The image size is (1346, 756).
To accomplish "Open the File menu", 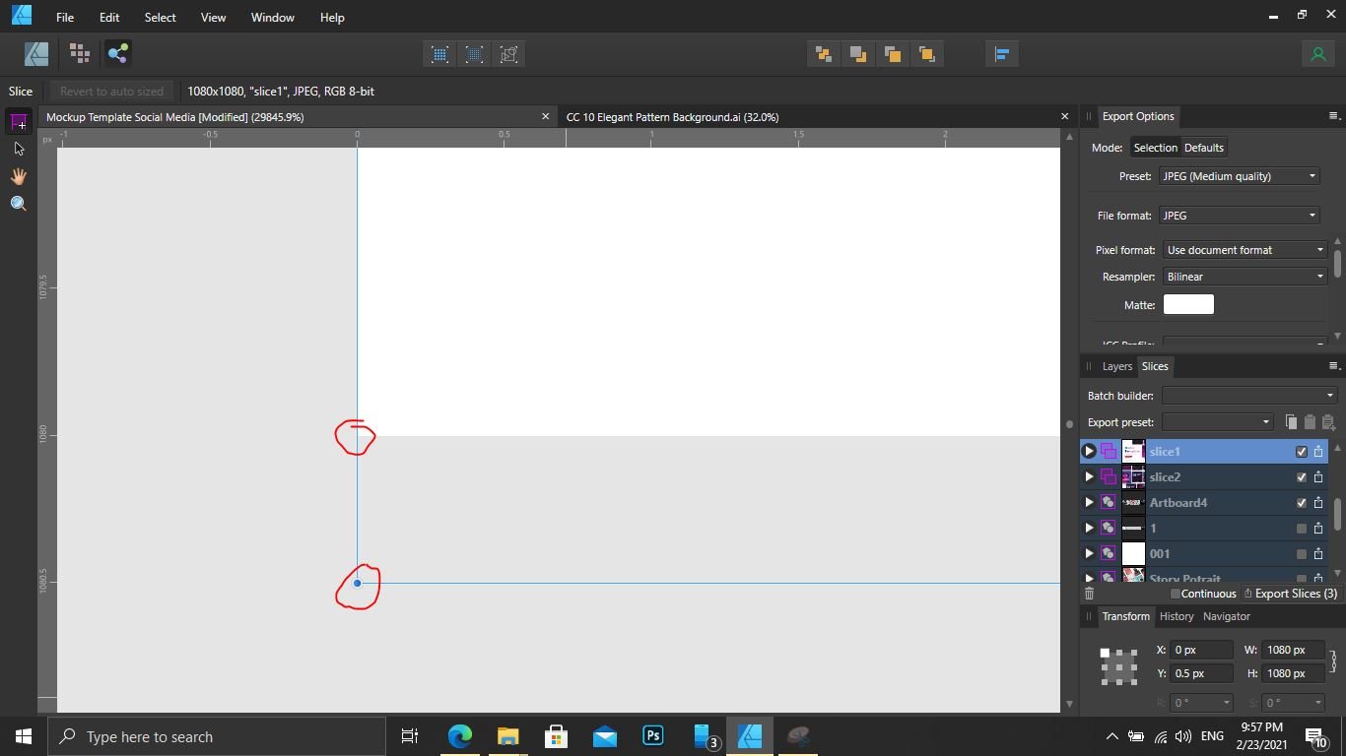I will pyautogui.click(x=64, y=17).
